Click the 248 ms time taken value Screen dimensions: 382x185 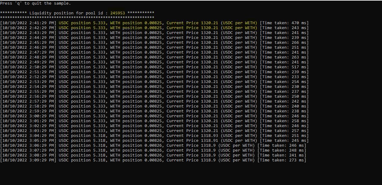point(296,150)
